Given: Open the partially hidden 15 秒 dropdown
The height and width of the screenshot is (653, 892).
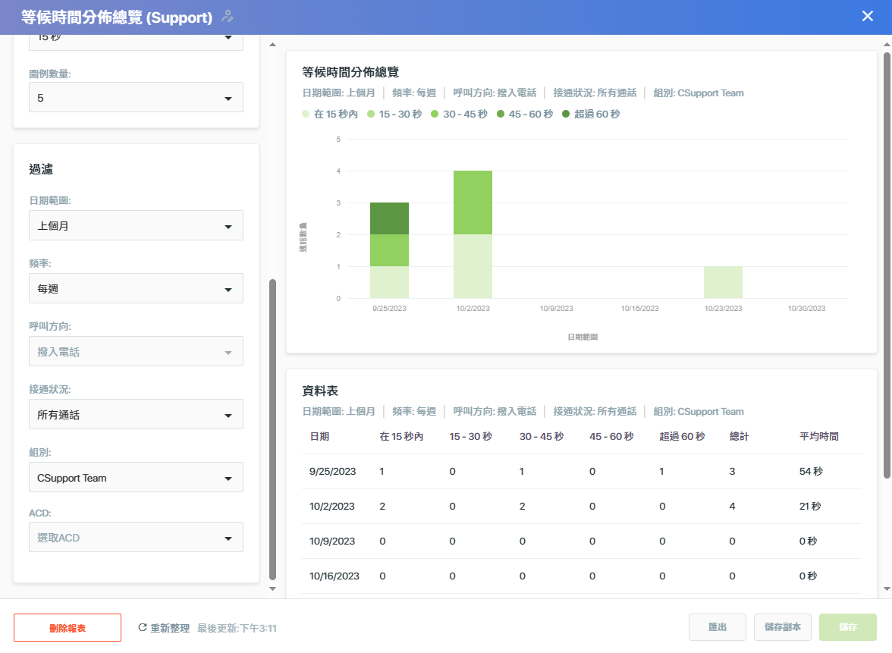Looking at the screenshot, I should 136,42.
